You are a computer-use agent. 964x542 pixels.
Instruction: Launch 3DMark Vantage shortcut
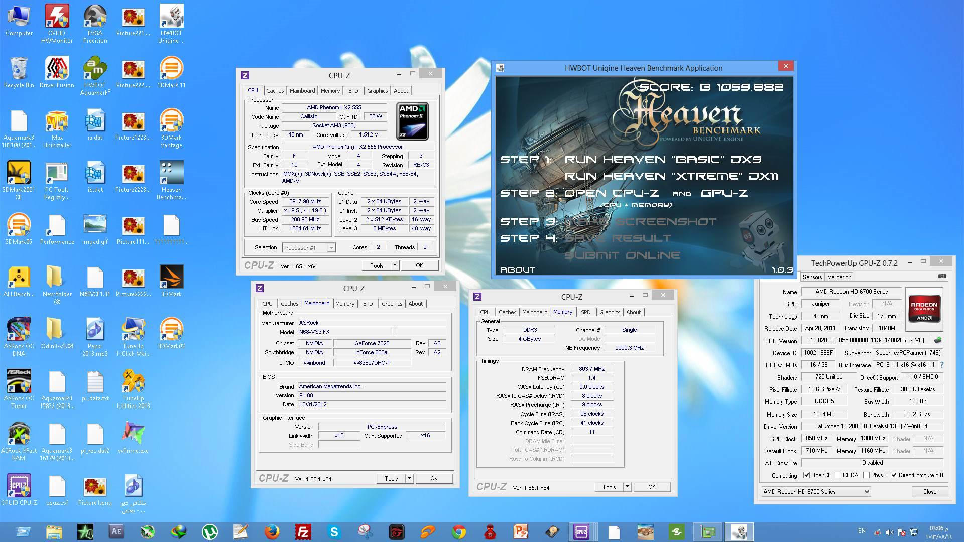(171, 128)
